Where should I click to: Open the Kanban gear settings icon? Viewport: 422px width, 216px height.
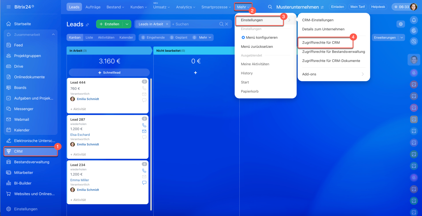point(401,24)
